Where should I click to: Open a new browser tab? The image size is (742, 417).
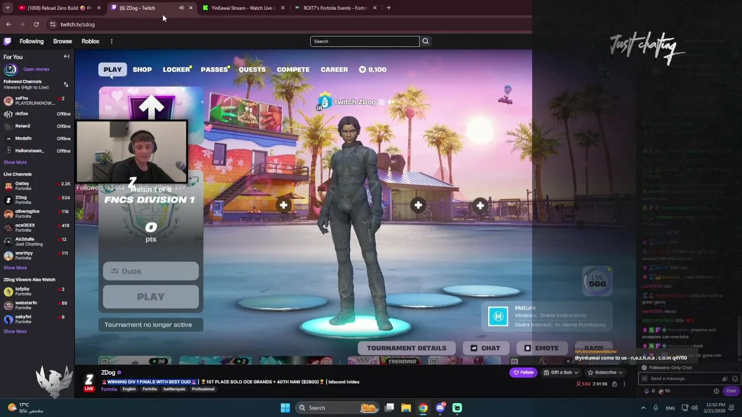(x=388, y=8)
